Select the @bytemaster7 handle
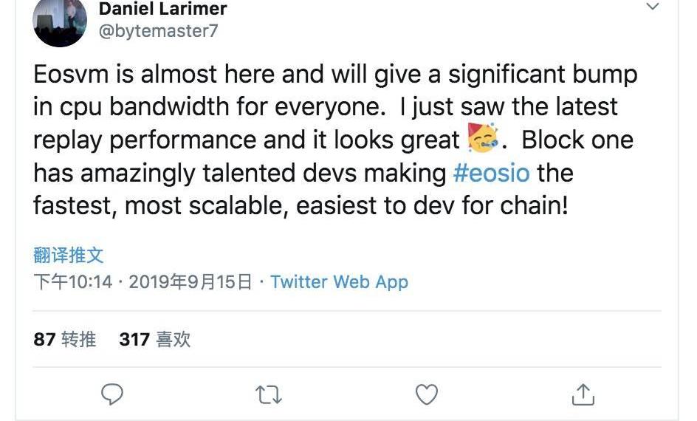697x421 pixels. coord(158,30)
